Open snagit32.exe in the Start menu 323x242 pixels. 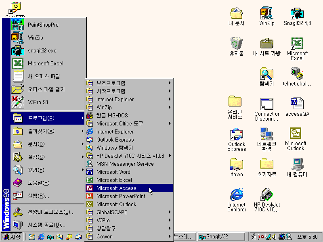pos(48,51)
